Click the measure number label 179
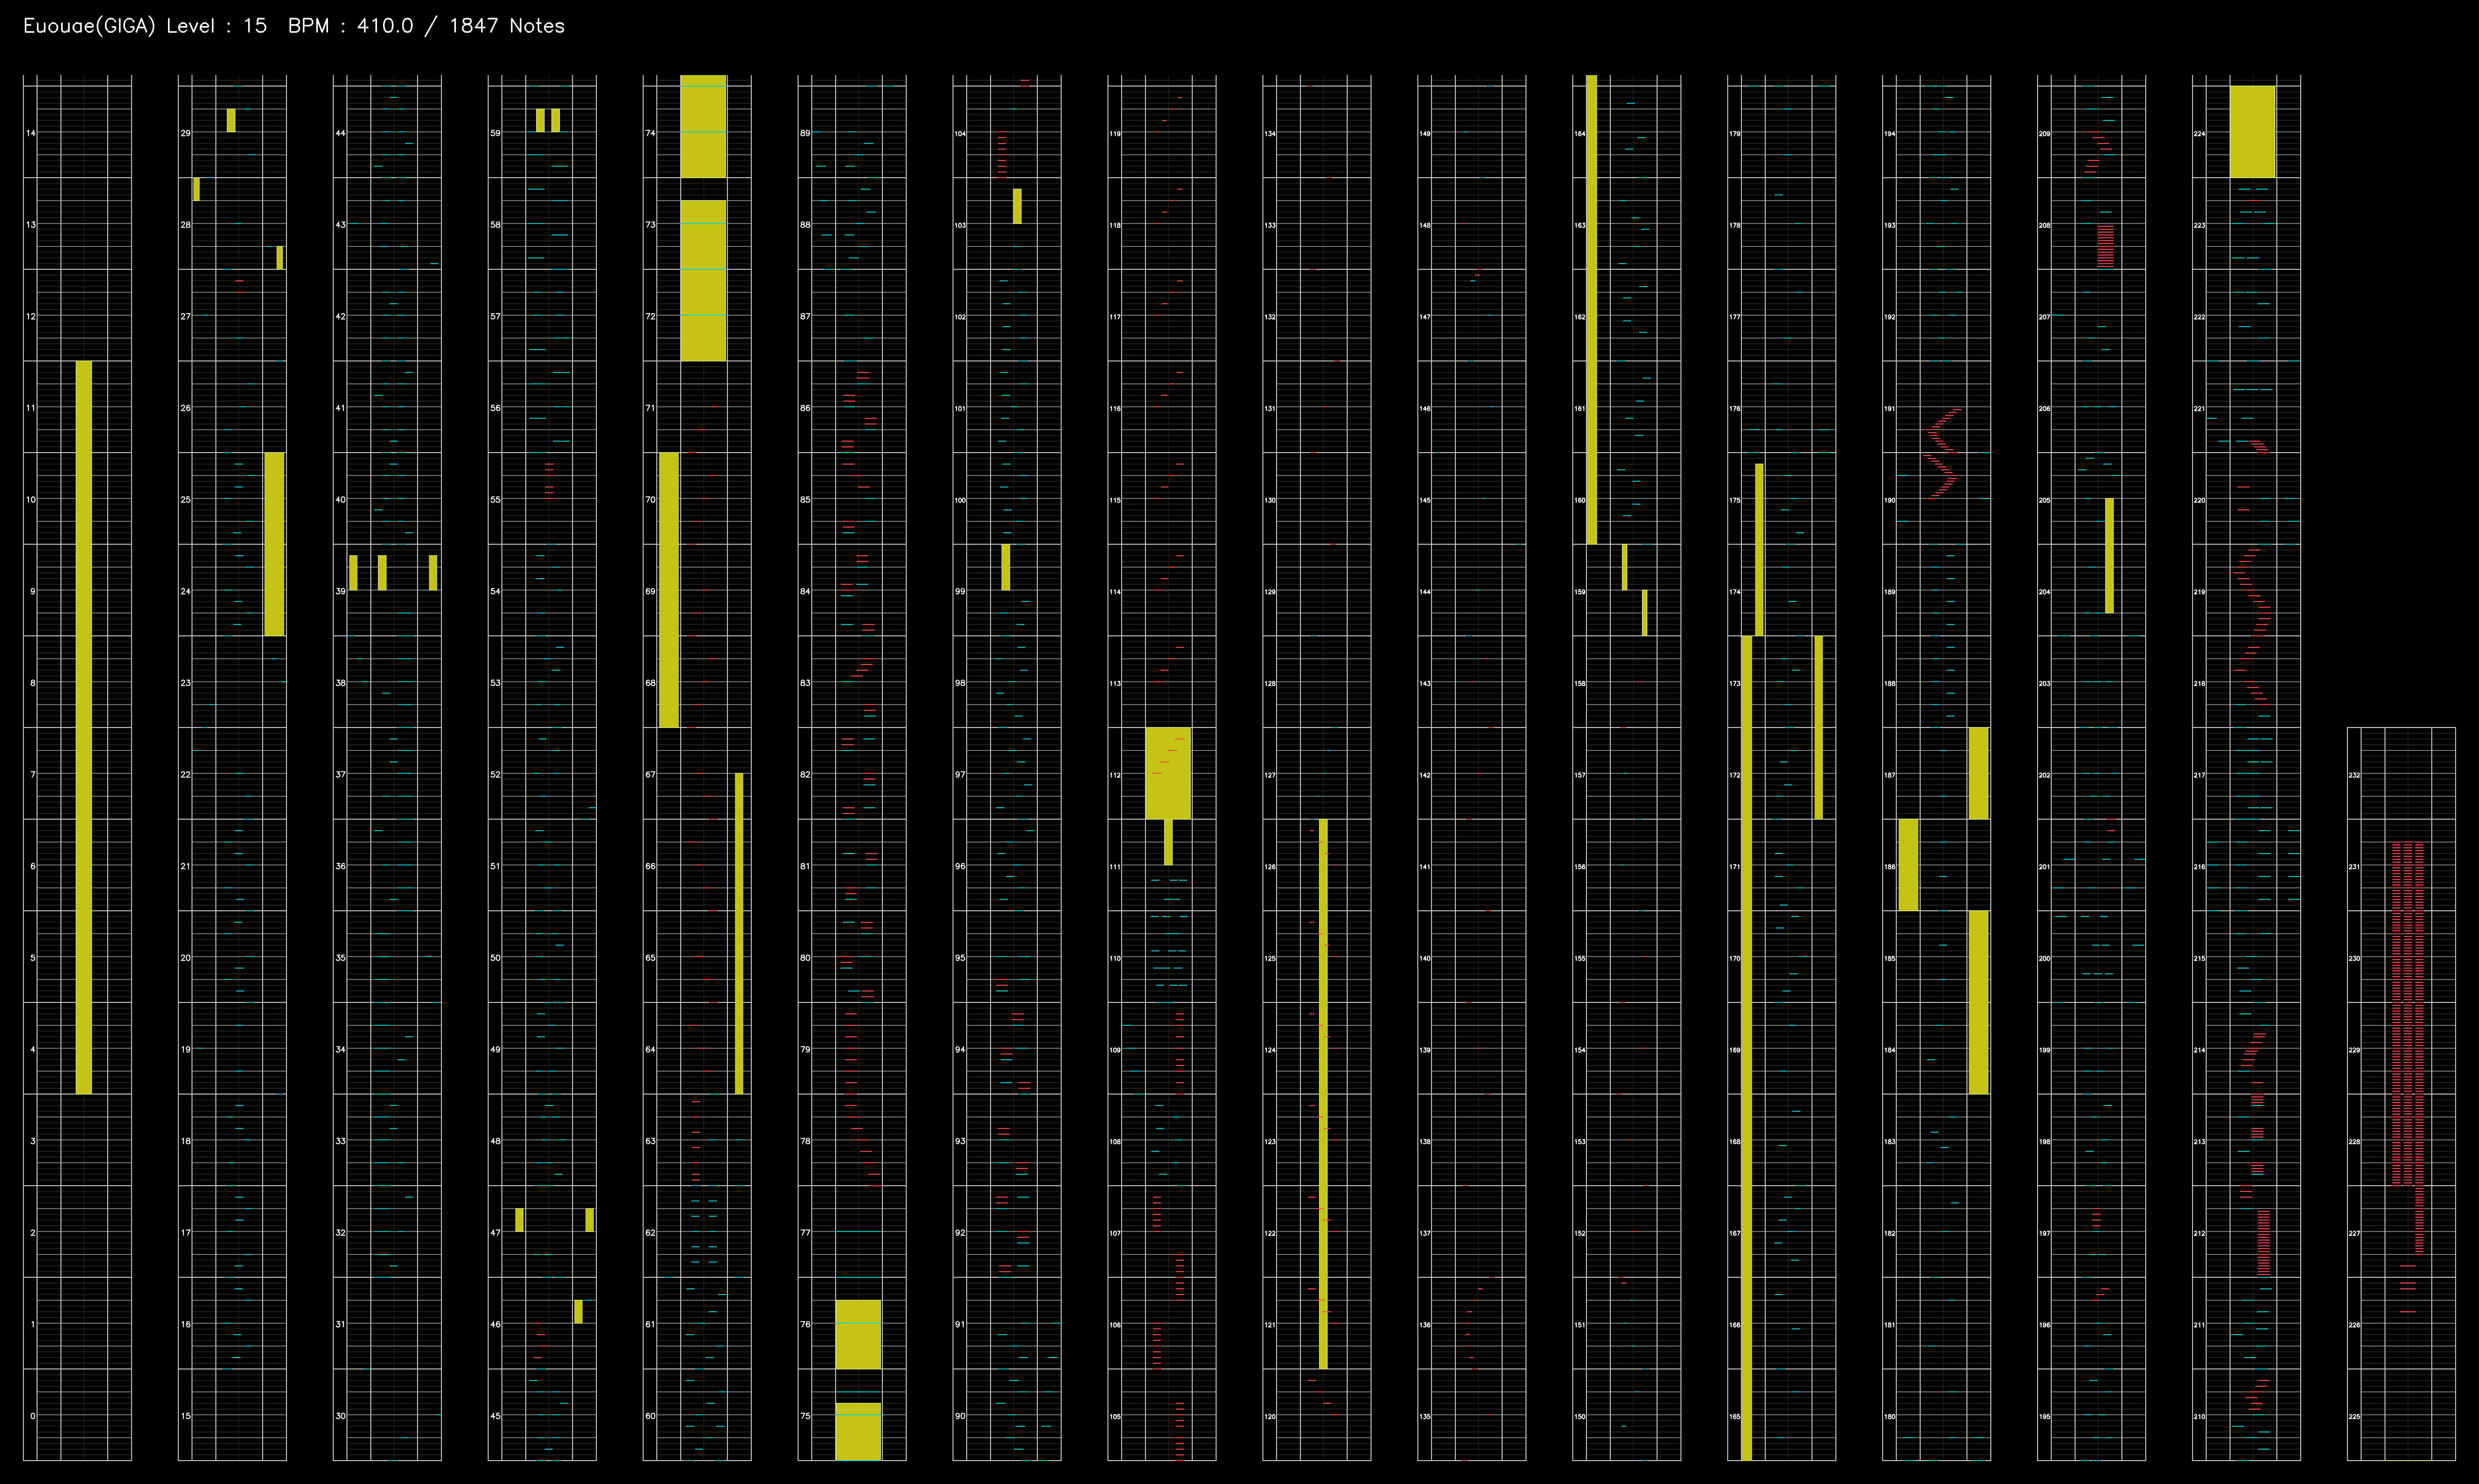2479x1484 pixels. click(1734, 133)
